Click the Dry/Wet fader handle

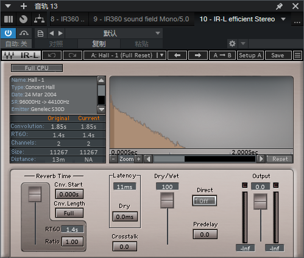[x=167, y=201]
